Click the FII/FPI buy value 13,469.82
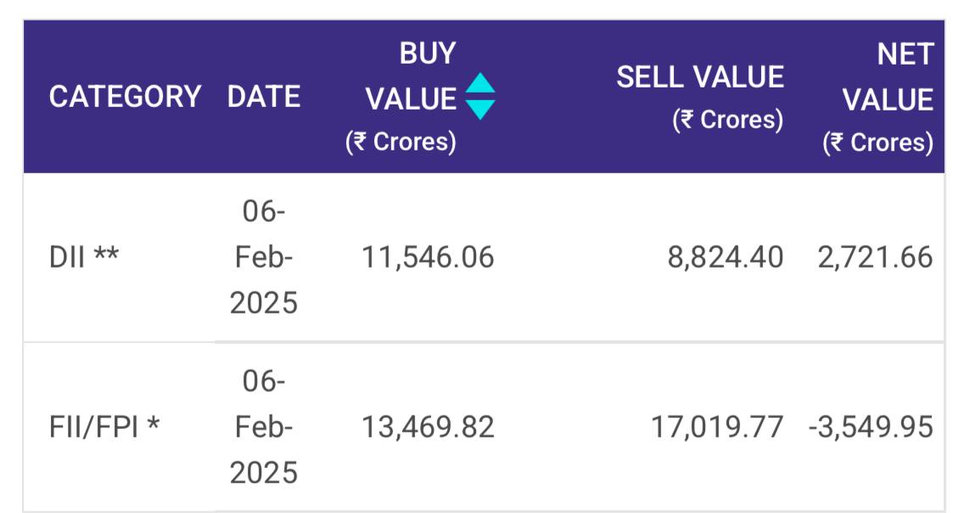This screenshot has height=513, width=958. [x=428, y=427]
